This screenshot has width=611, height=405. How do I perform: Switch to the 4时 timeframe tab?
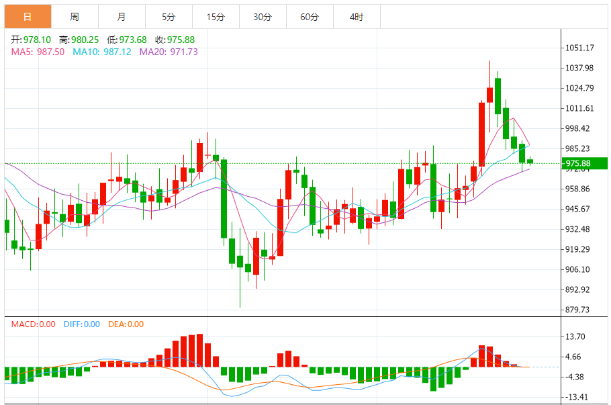click(357, 17)
